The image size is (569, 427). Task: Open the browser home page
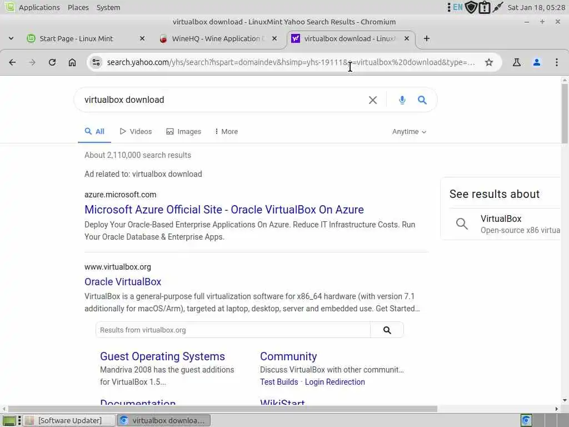pos(72,62)
